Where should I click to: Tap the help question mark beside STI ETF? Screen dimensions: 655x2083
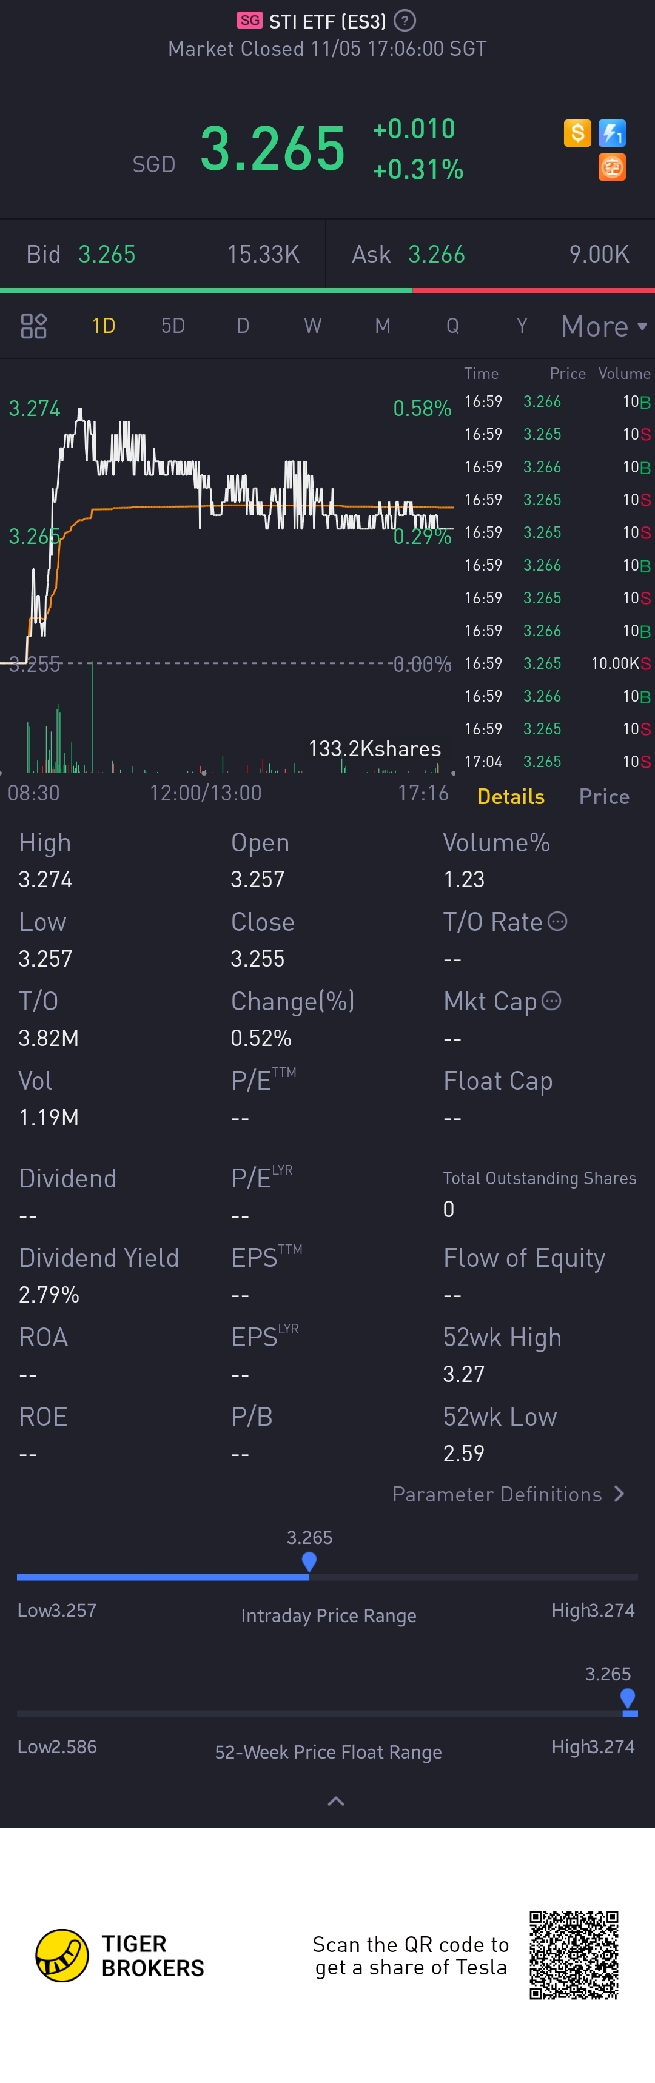coord(405,20)
